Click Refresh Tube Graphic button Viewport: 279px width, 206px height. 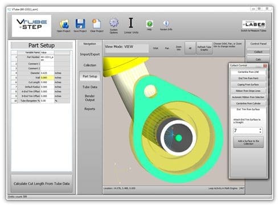(204, 48)
